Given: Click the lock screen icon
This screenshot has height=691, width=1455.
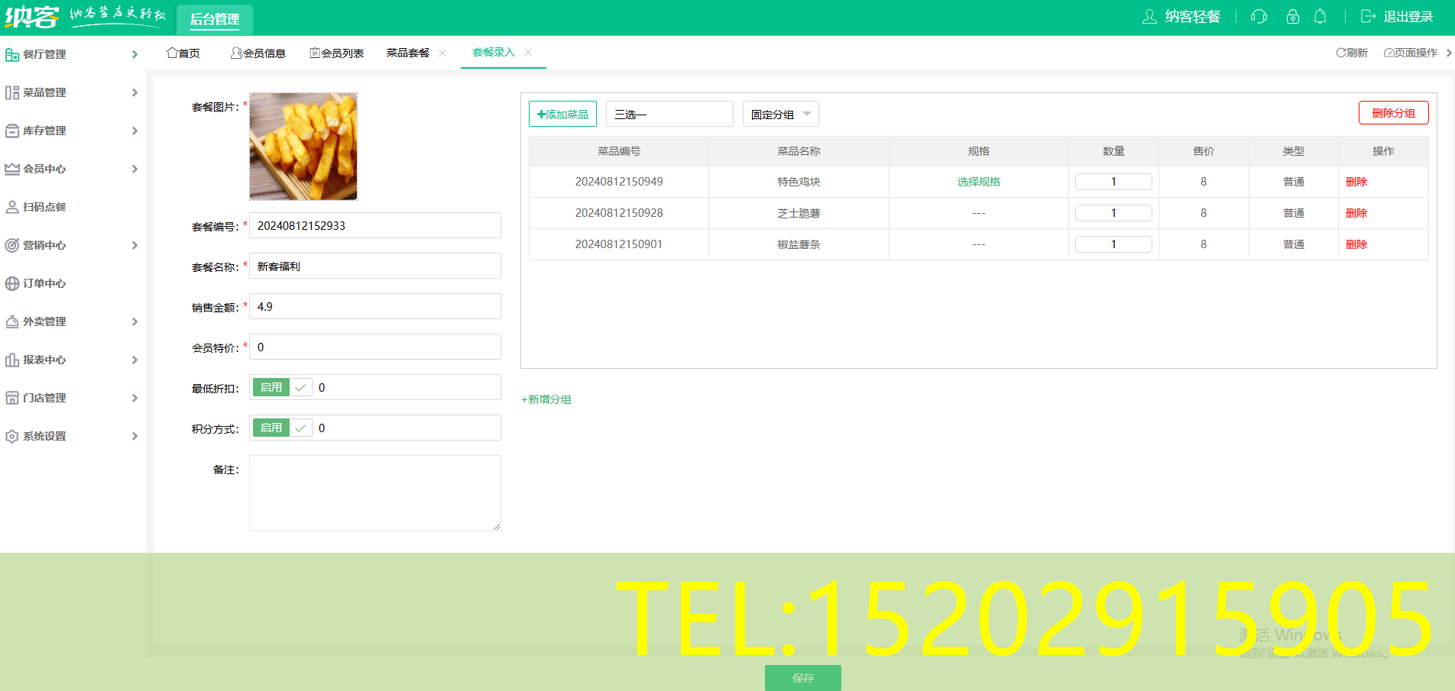Looking at the screenshot, I should pos(1292,17).
